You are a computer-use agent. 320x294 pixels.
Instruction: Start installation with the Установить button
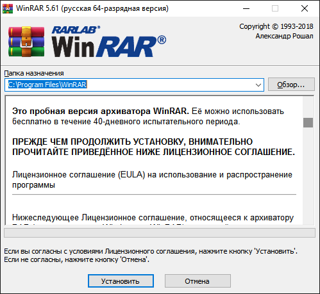tap(121, 281)
